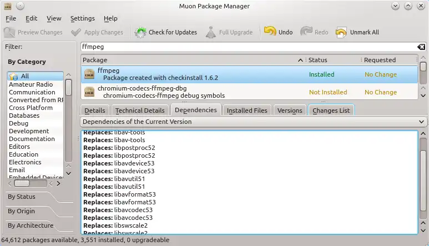The image size is (429, 246).
Task: Click the dependencies list scroll-up arrow
Action: coord(423,133)
